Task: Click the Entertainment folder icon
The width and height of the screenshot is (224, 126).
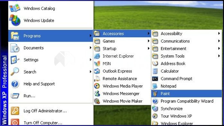Action: point(155,49)
